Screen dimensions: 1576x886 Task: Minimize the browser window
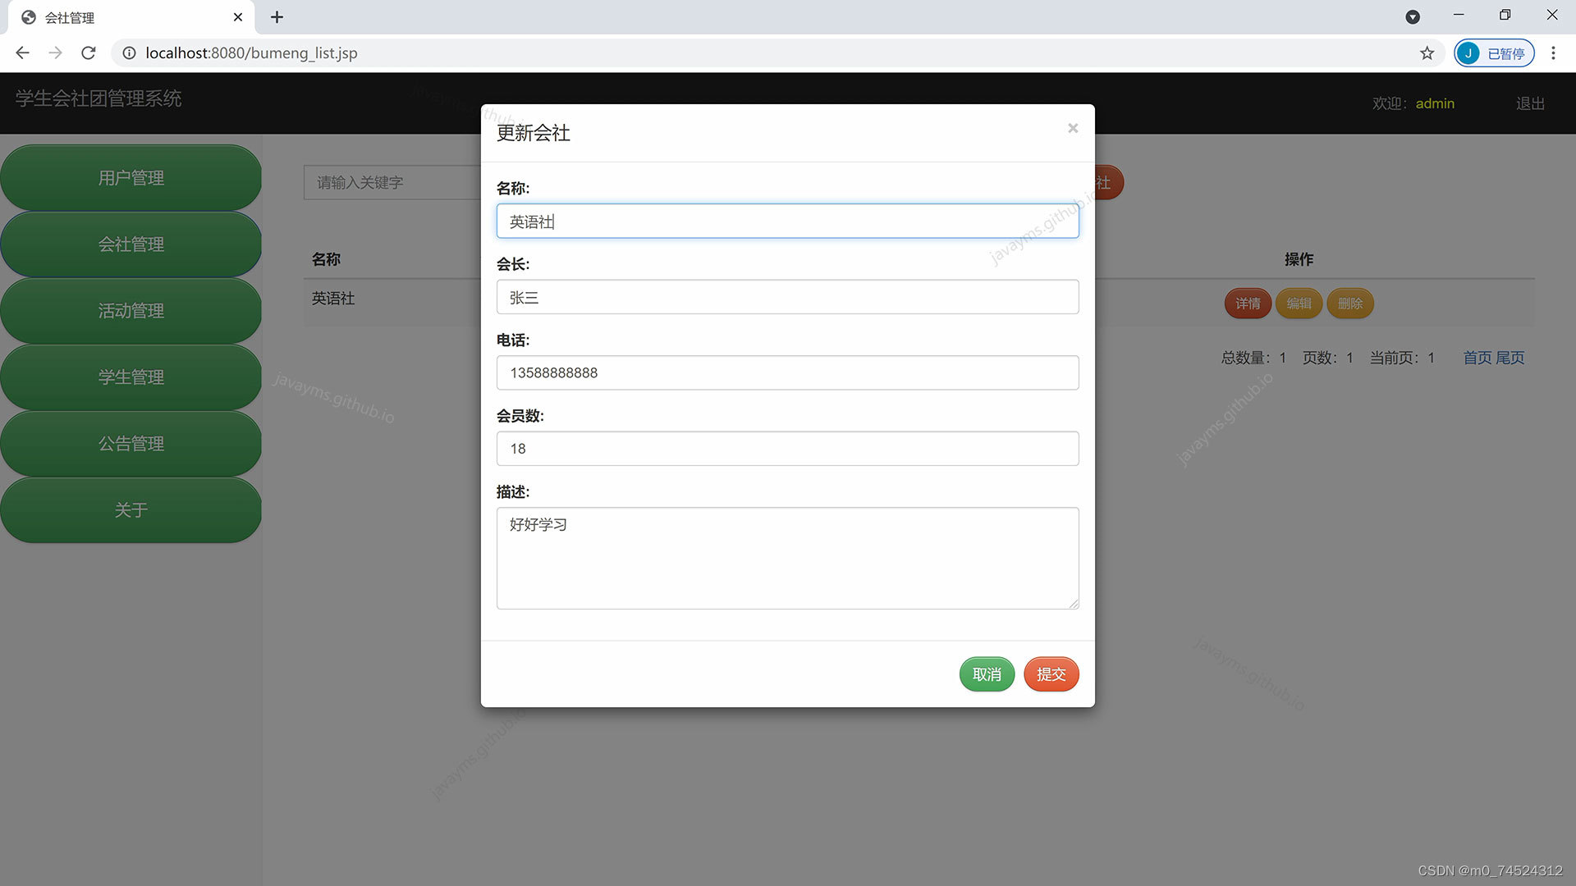[1459, 15]
